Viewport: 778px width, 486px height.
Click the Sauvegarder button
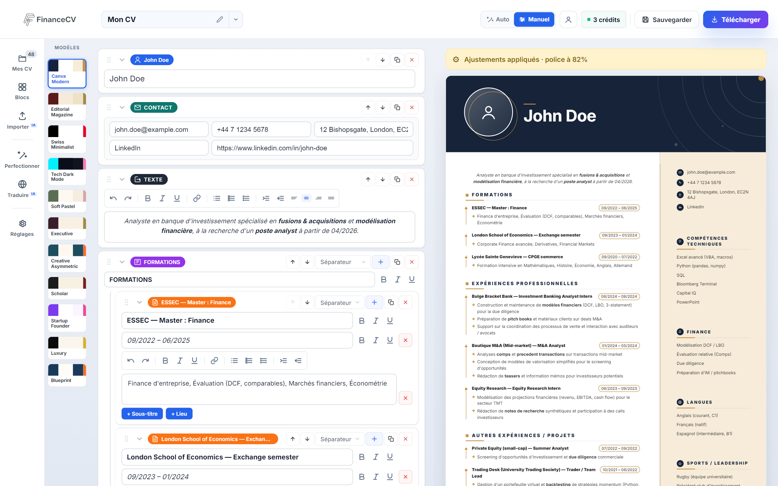(667, 19)
